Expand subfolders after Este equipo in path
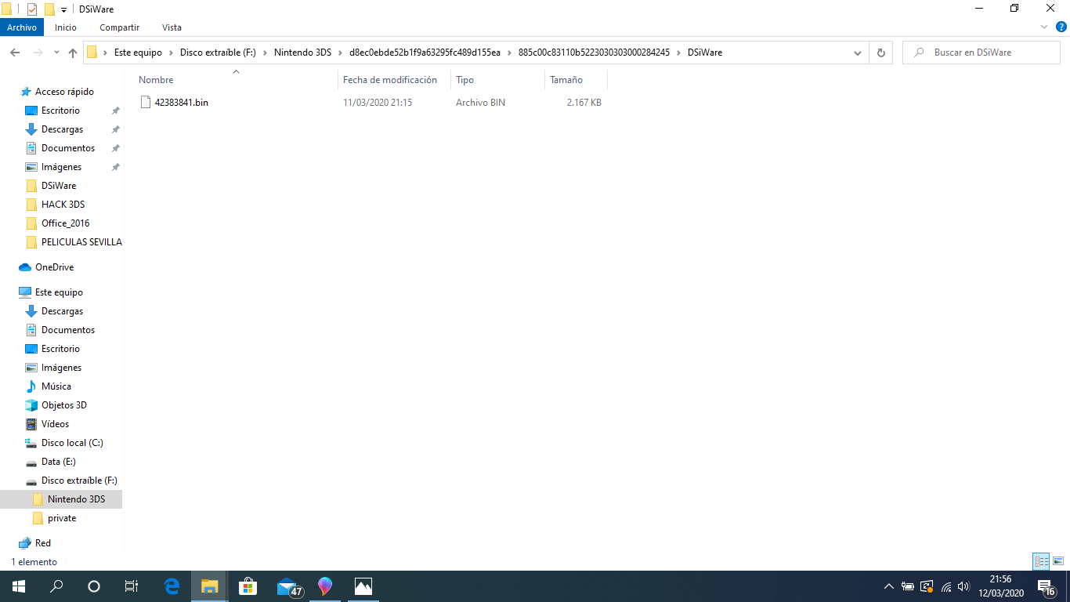The height and width of the screenshot is (602, 1070). click(x=171, y=53)
